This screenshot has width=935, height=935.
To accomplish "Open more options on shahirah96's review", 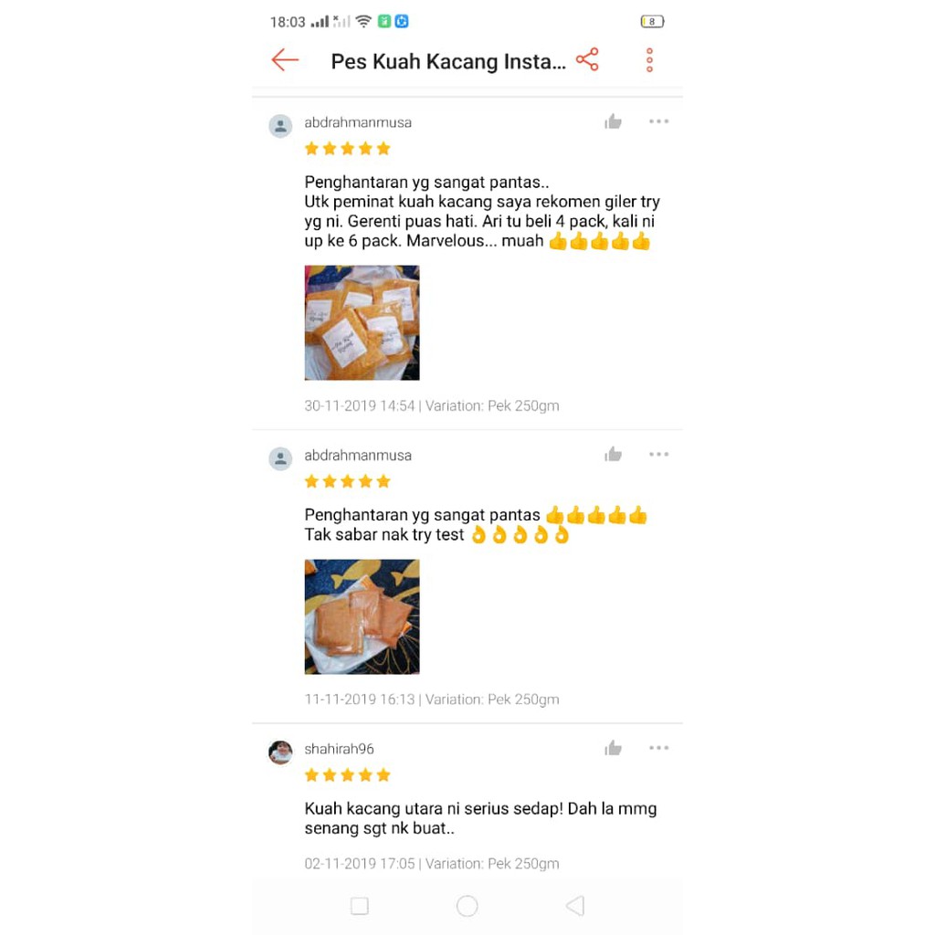I will click(x=659, y=748).
